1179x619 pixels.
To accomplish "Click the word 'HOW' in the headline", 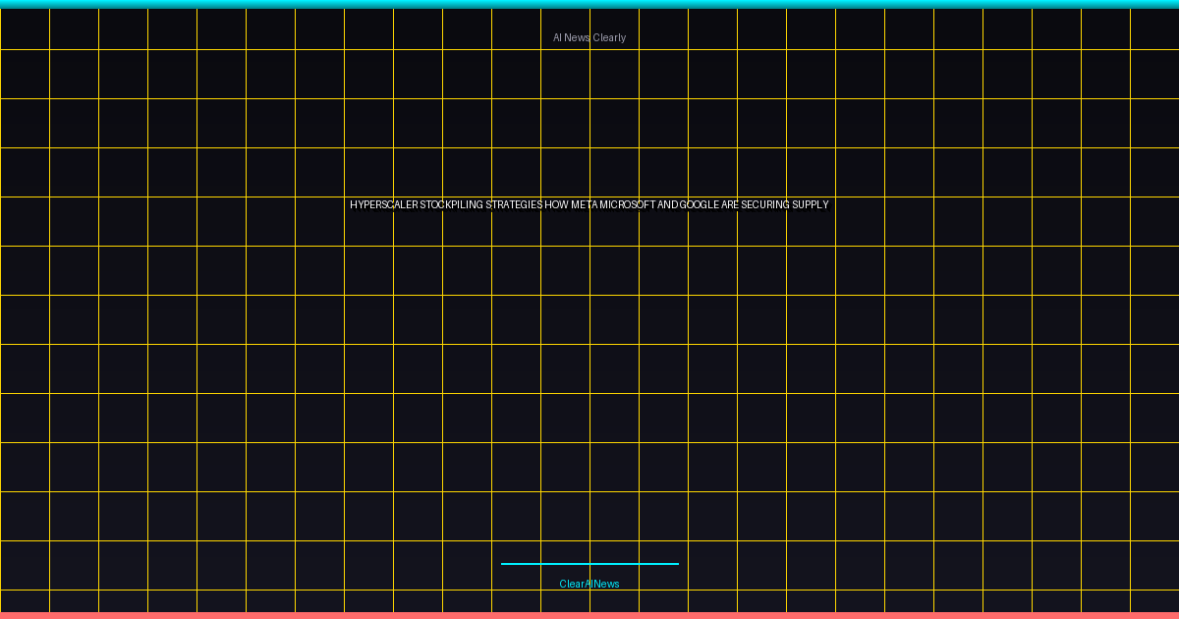I will click(556, 205).
